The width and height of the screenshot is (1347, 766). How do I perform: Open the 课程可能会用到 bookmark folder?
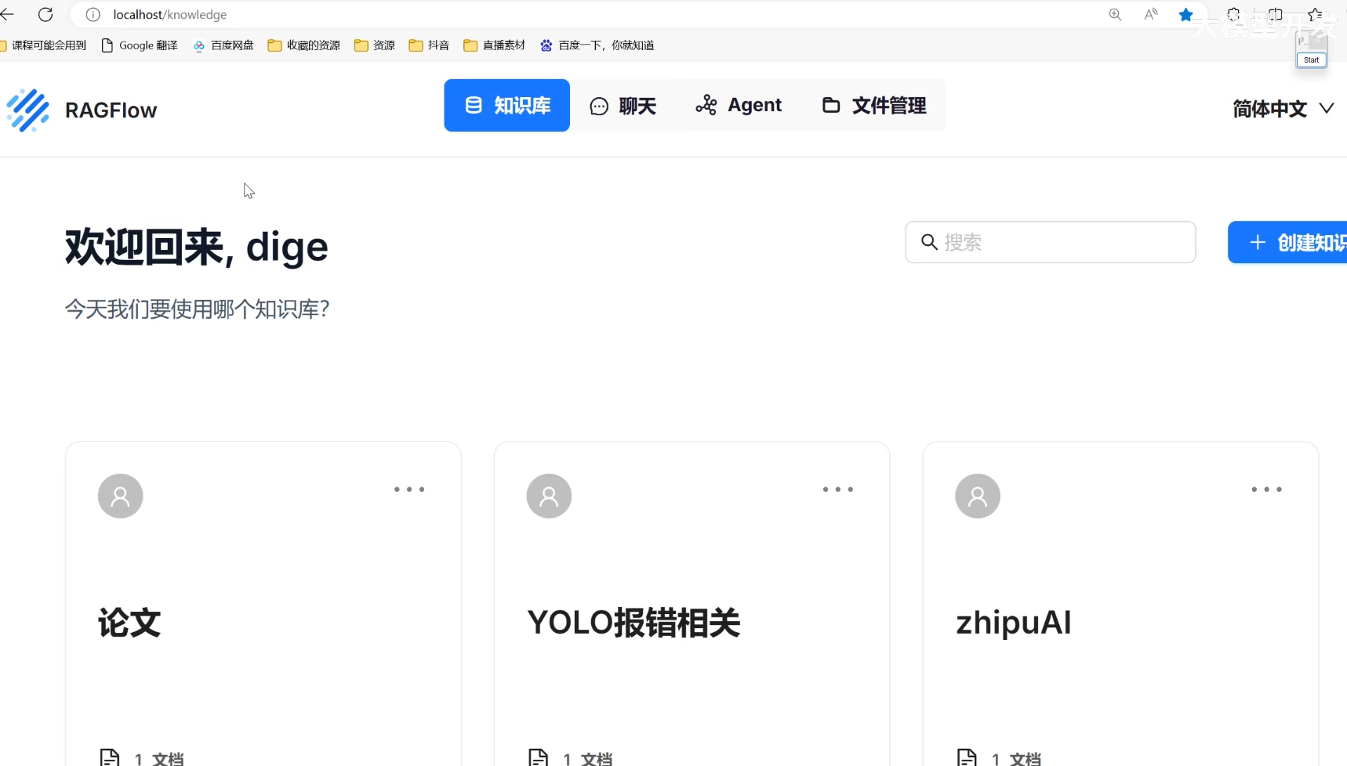click(43, 45)
